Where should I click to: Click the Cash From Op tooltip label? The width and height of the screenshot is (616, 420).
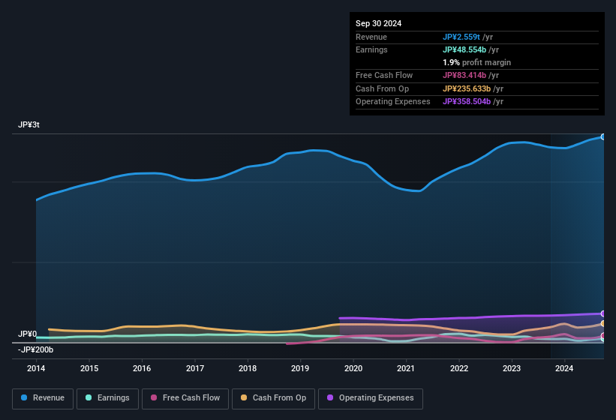(382, 88)
